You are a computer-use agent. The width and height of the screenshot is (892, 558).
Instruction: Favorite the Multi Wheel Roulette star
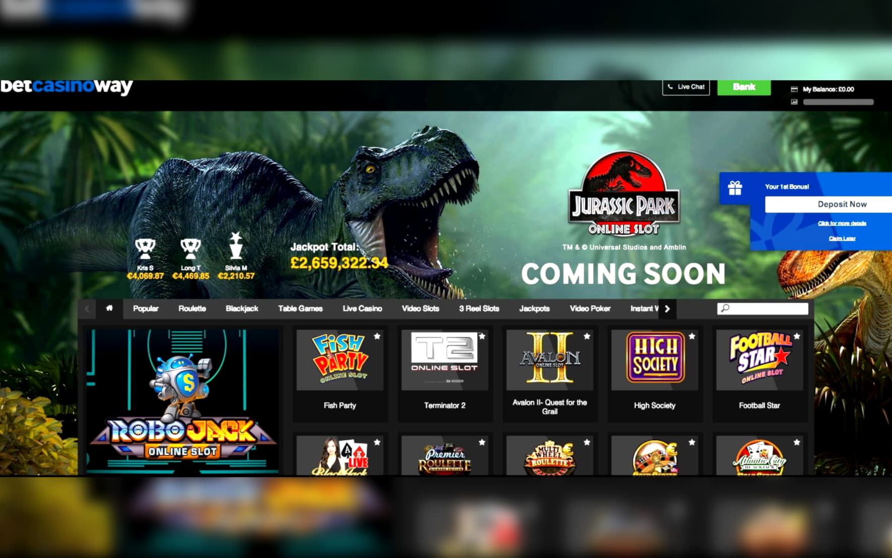(x=587, y=442)
